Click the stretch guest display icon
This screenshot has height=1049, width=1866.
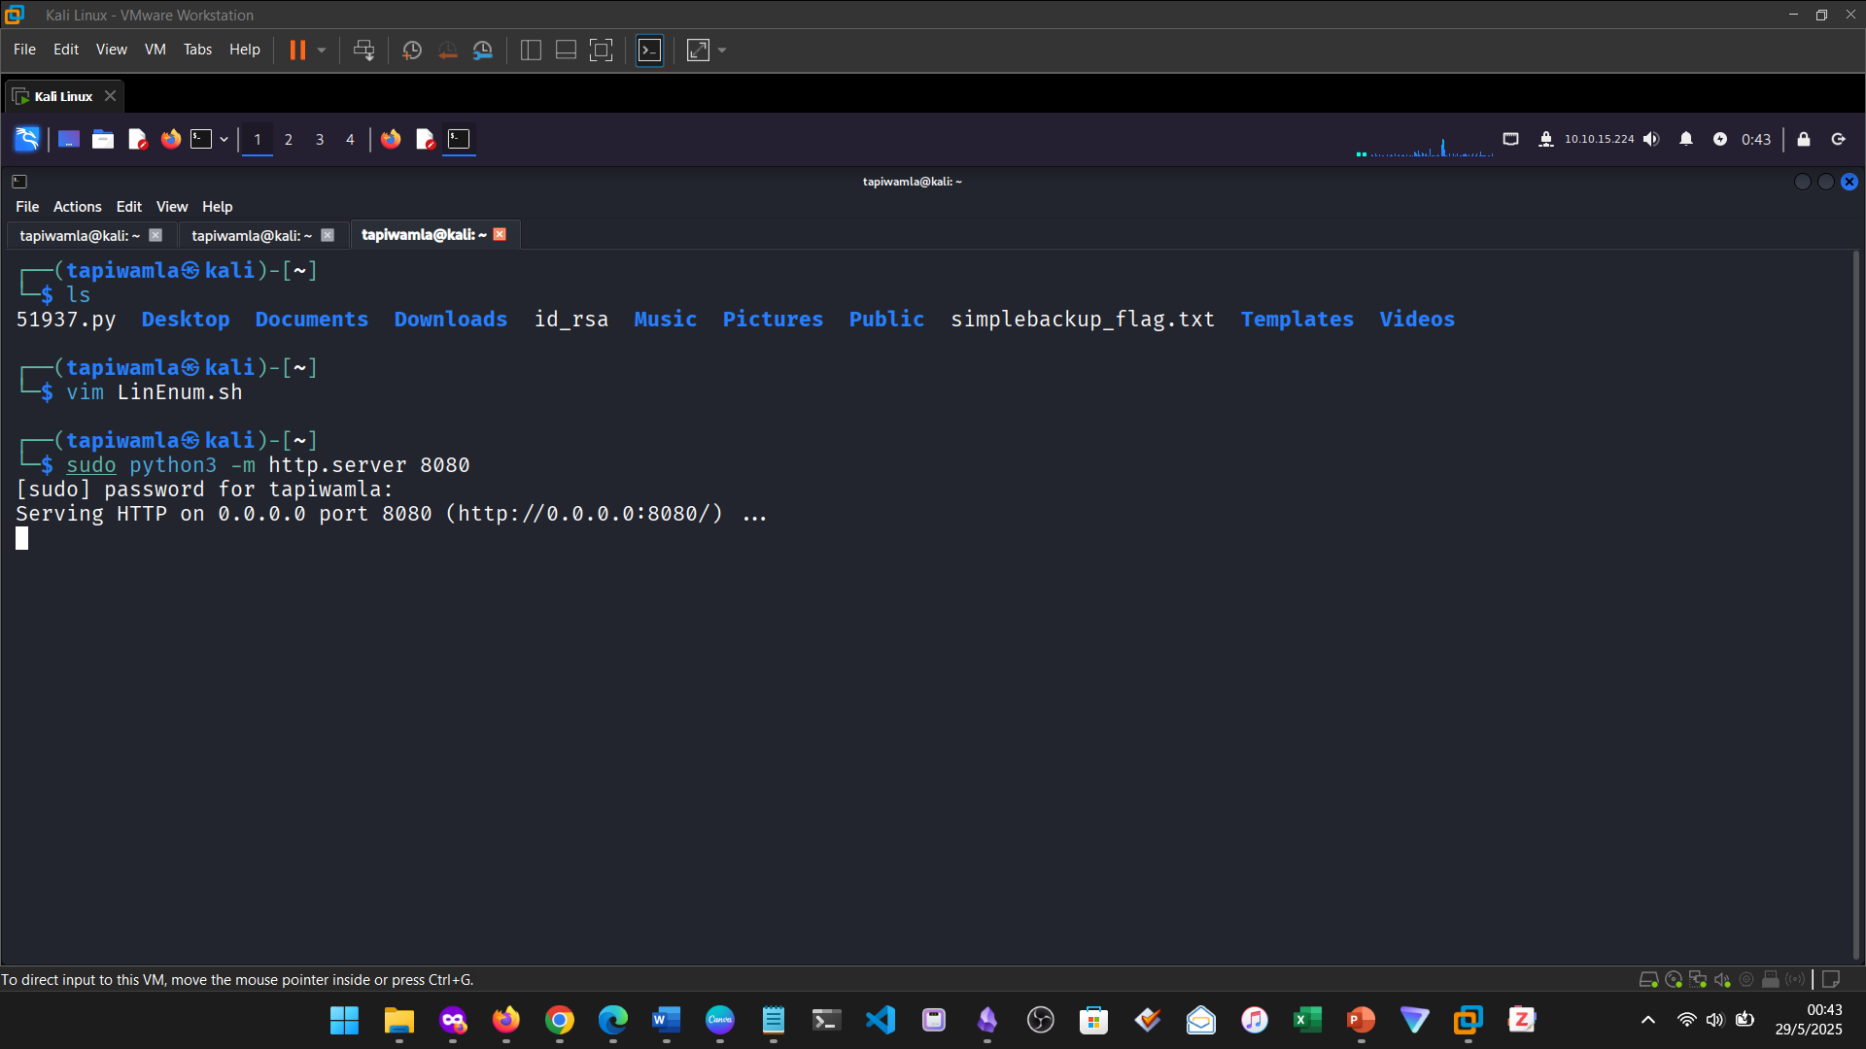[x=699, y=51]
